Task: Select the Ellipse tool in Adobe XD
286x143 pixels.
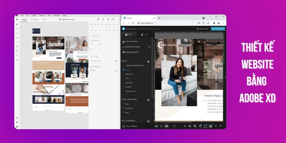Action: point(17,33)
